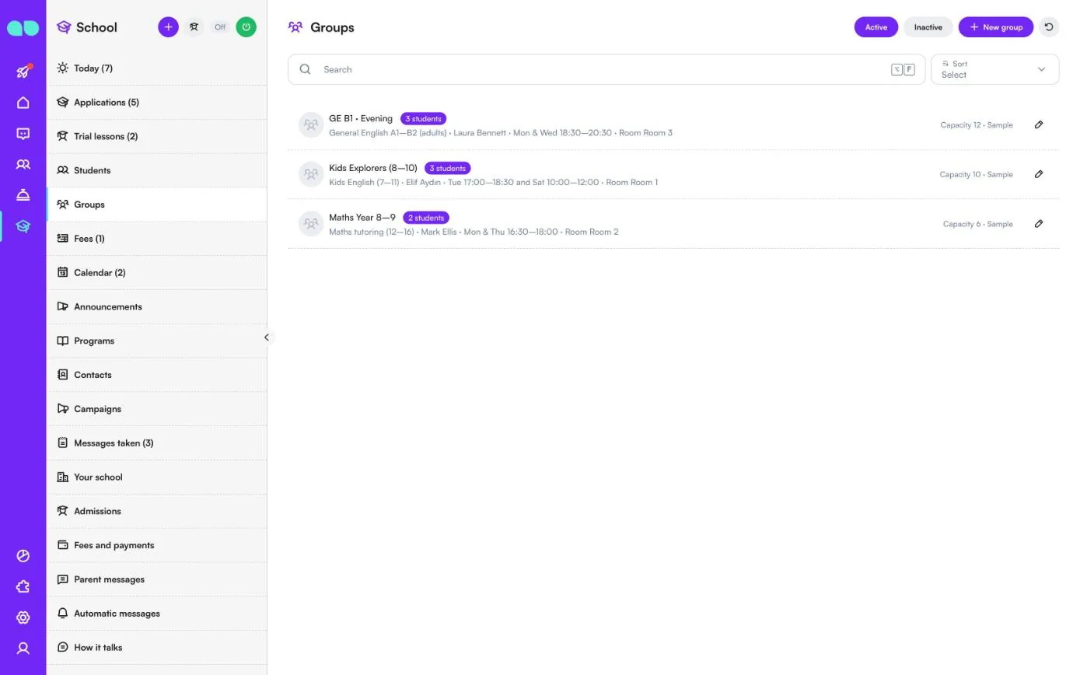This screenshot has width=1080, height=675.
Task: Click the 2 students badge on Maths Year 8—9
Action: [426, 218]
